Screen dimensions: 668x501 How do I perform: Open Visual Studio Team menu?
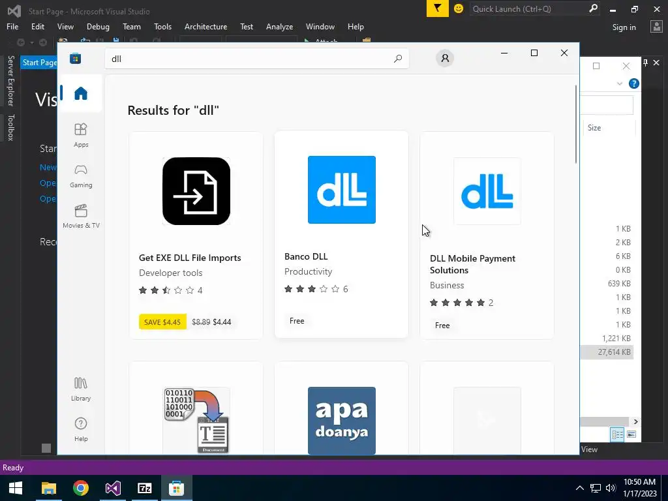(x=132, y=26)
